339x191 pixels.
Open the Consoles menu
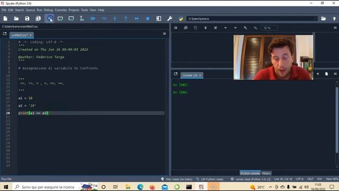[x=61, y=10]
